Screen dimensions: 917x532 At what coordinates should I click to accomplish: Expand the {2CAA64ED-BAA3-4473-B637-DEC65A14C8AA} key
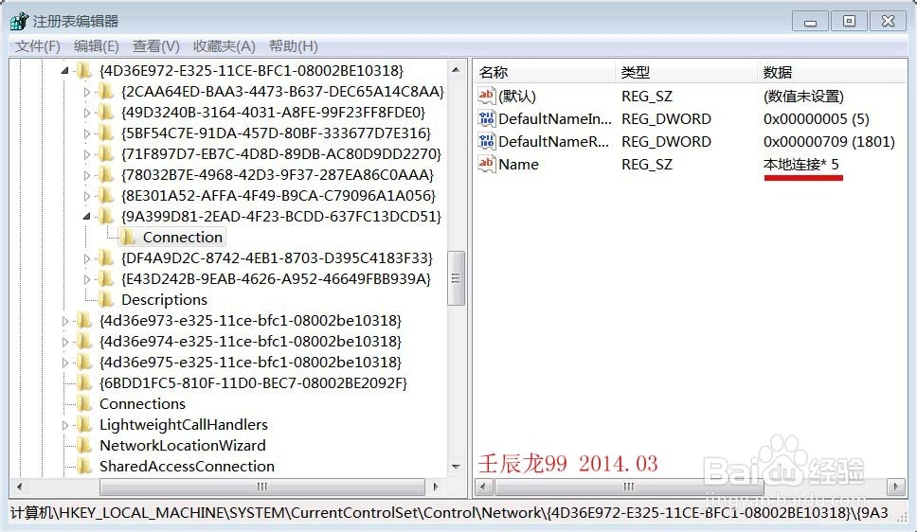point(86,92)
